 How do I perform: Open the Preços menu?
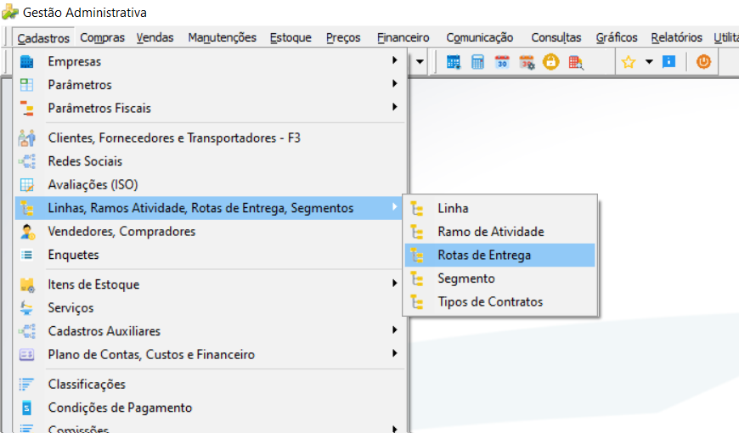tap(343, 37)
